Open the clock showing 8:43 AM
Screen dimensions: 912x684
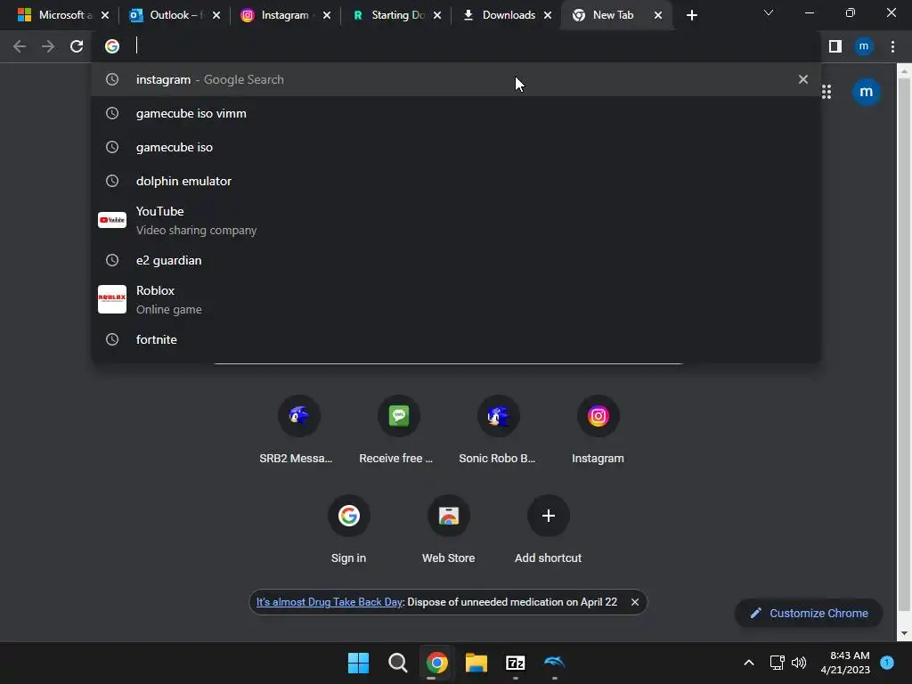tap(845, 663)
